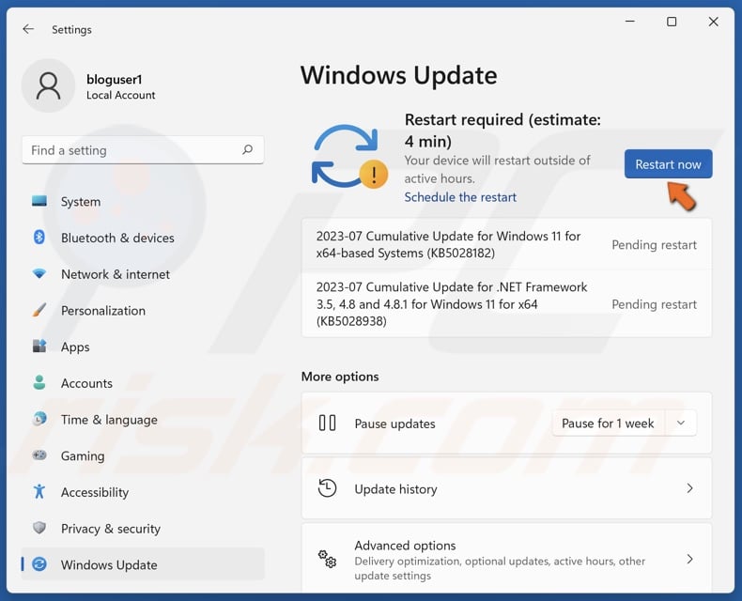Click the Time & language globe icon
Screen dimensions: 742x601
point(39,419)
